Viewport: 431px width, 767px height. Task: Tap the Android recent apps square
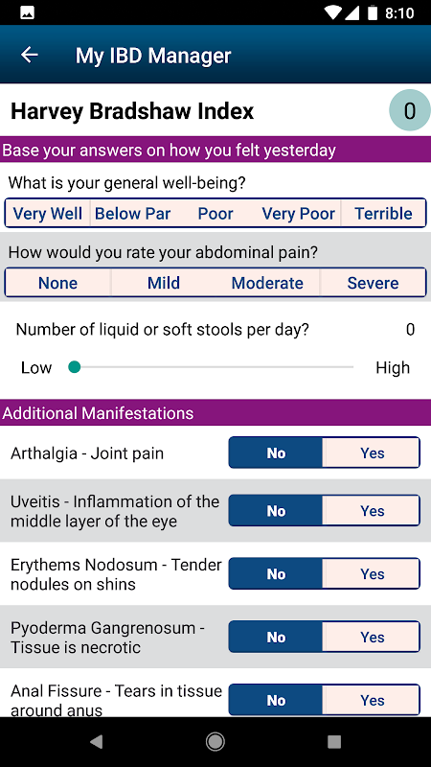pyautogui.click(x=334, y=741)
